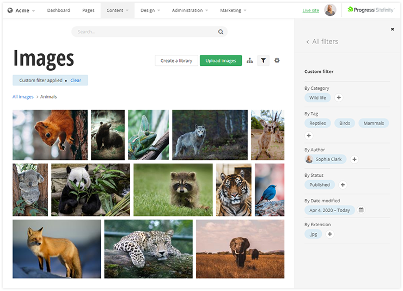This screenshot has height=291, width=403.
Task: Add an author using plus icon
Action: (x=355, y=159)
